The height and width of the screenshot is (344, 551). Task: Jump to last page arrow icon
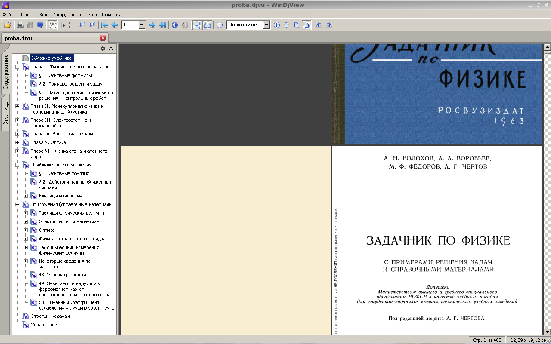coord(162,25)
